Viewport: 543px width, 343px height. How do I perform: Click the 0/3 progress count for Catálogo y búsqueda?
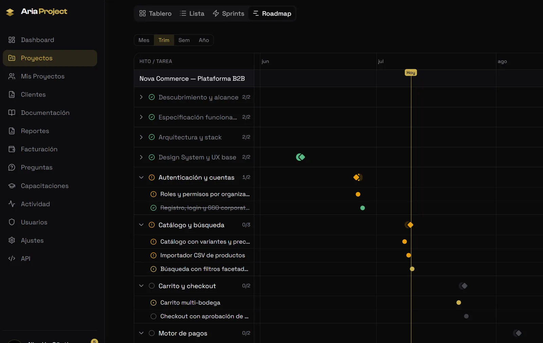246,225
